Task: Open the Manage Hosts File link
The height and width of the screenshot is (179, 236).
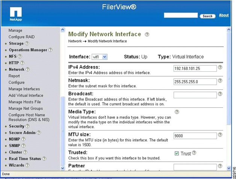Action: coord(25,102)
